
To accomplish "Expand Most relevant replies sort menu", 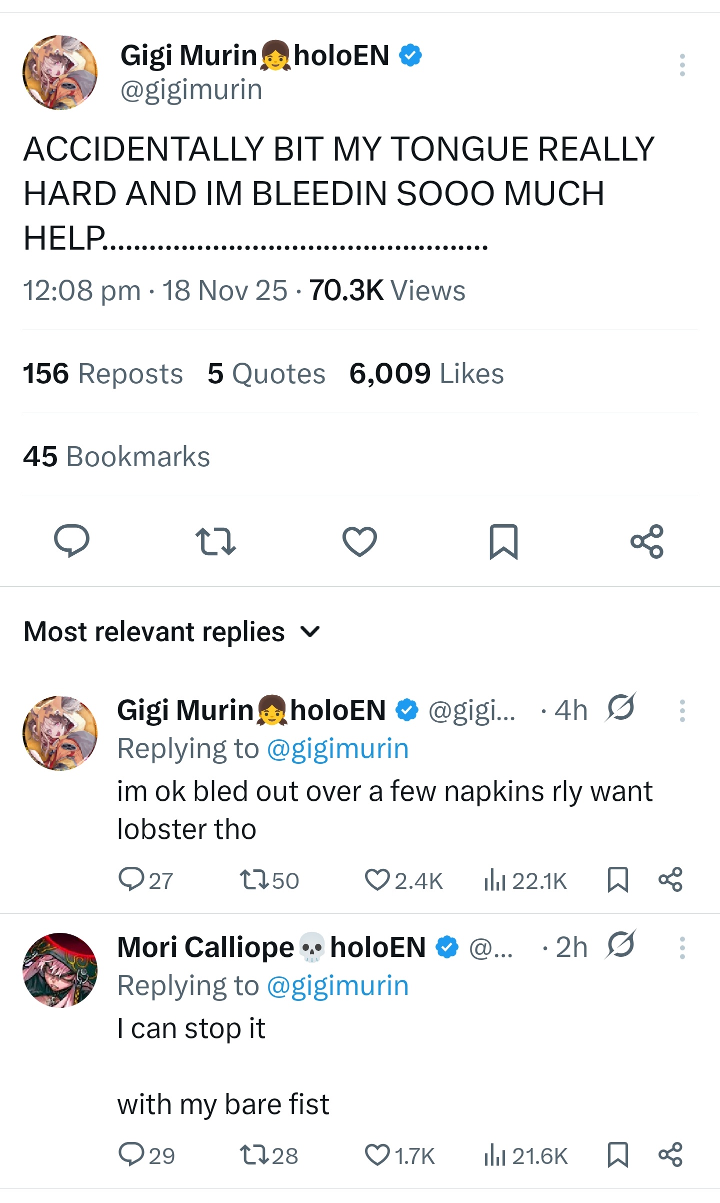I will tap(310, 632).
